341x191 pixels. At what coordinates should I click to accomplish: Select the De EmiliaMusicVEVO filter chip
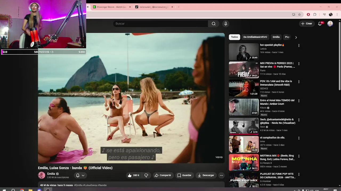(255, 37)
